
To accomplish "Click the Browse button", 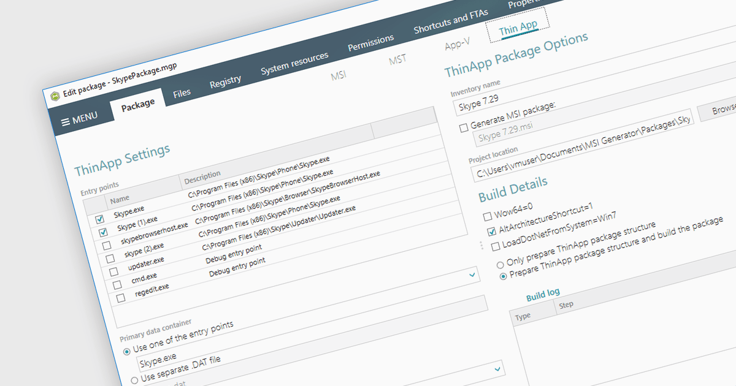I will [x=718, y=109].
